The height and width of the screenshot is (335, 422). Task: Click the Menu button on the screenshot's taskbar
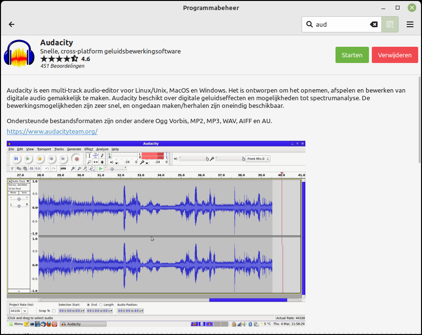[16, 324]
